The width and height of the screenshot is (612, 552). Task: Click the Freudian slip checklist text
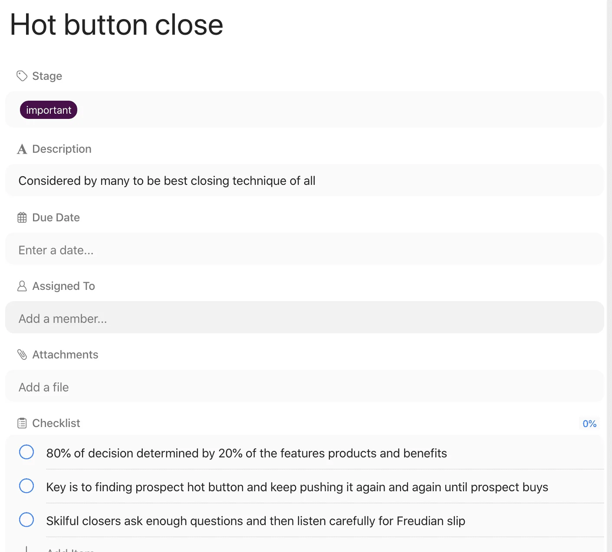[256, 521]
